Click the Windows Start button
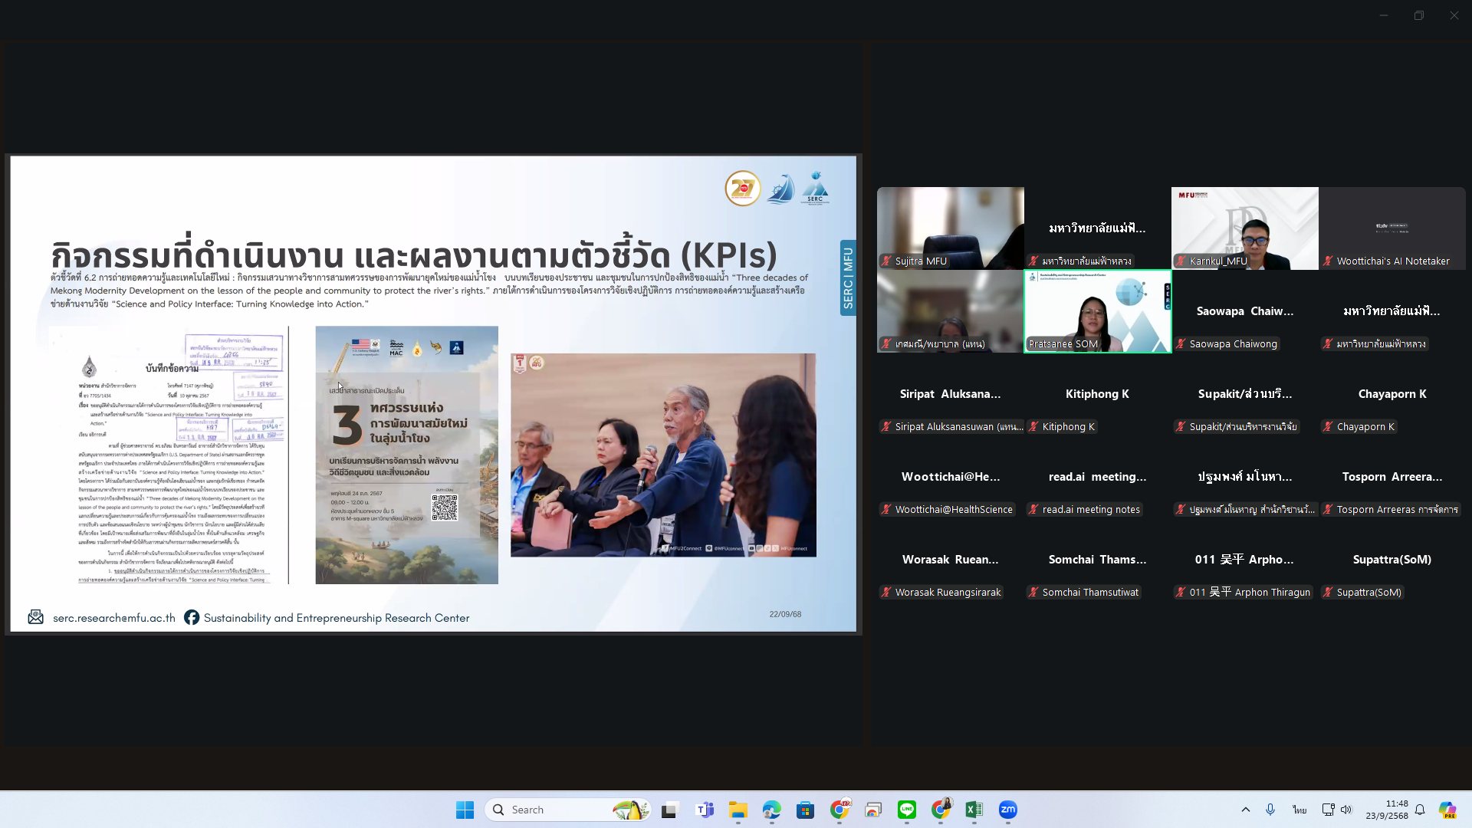The image size is (1472, 828). (x=465, y=810)
